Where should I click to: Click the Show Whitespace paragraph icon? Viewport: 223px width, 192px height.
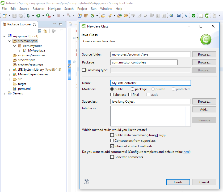pos(164,16)
